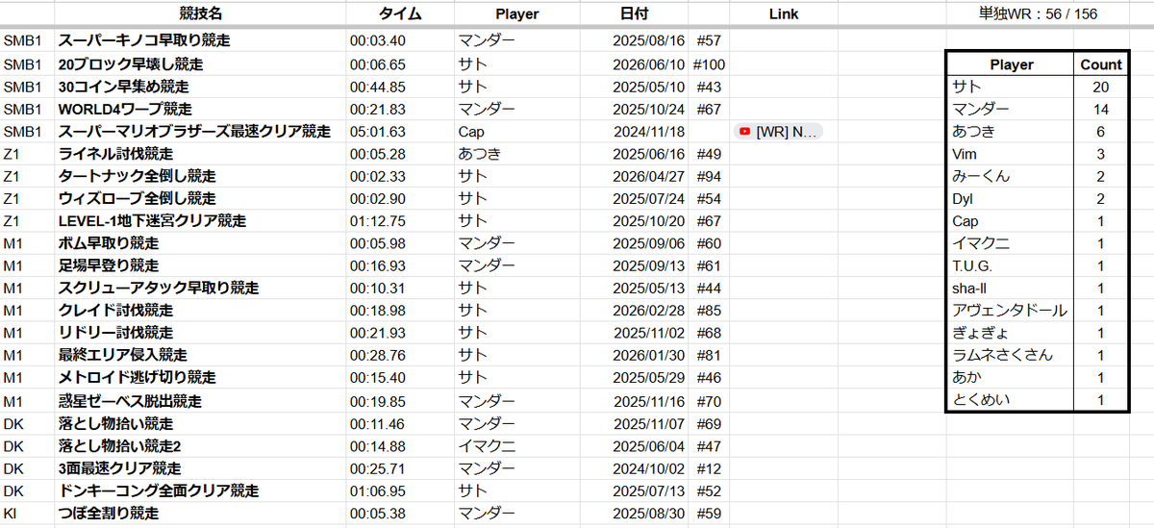This screenshot has width=1154, height=528.
Task: Select the Count header in the summary table
Action: coord(1101,64)
